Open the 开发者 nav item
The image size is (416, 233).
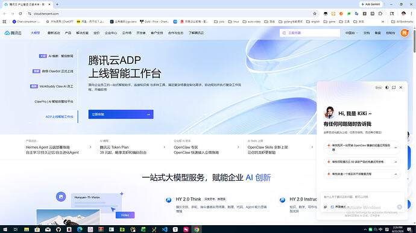pyautogui.click(x=141, y=33)
